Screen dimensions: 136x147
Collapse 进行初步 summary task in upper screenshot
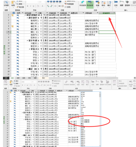point(27,18)
